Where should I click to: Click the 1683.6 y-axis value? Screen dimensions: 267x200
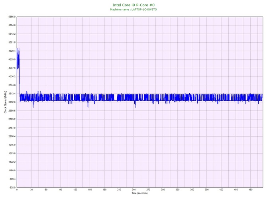12,153
